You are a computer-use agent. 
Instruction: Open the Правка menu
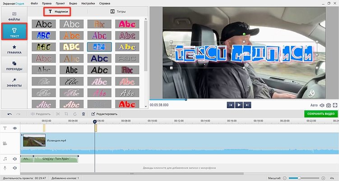coord(46,4)
